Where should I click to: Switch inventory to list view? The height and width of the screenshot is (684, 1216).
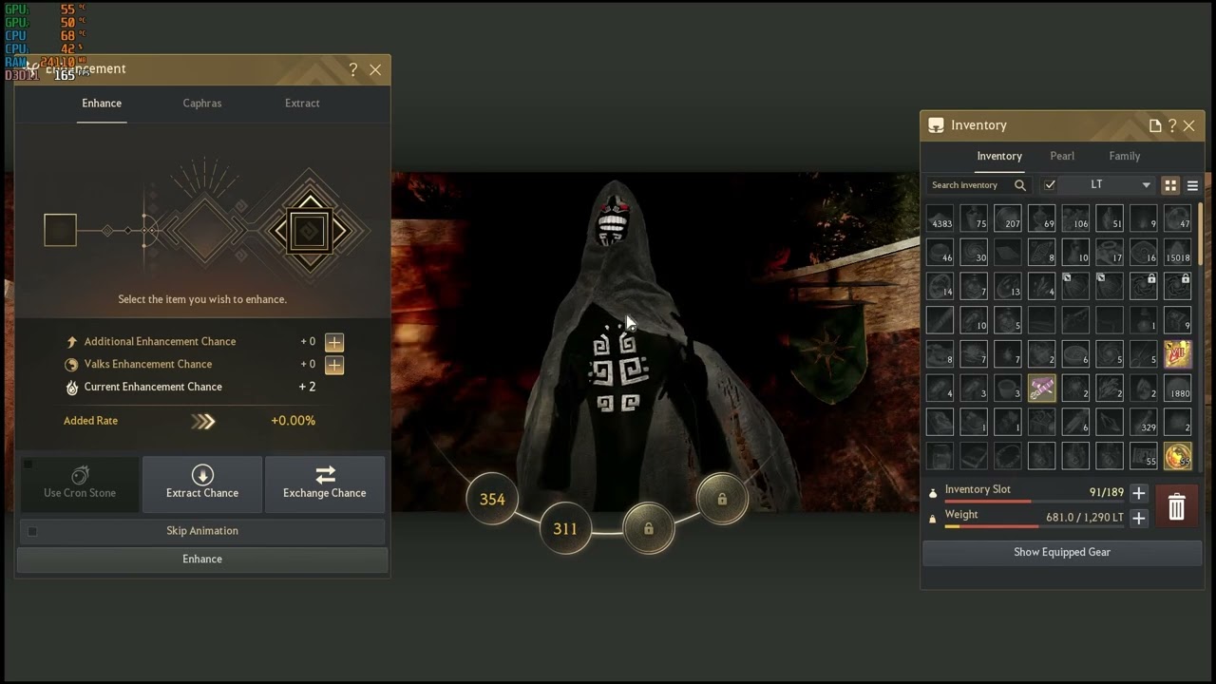tap(1193, 185)
